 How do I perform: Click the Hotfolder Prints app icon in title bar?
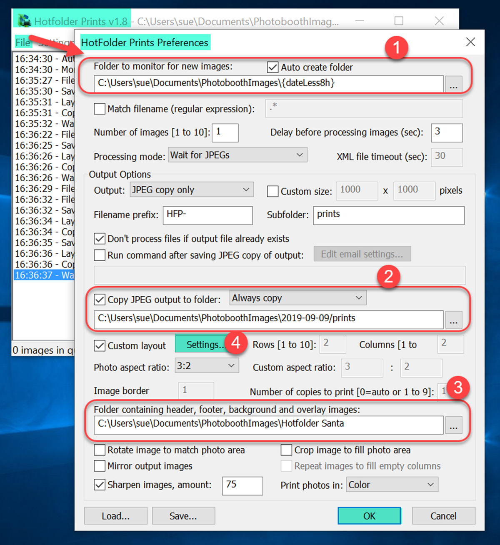(x=25, y=20)
